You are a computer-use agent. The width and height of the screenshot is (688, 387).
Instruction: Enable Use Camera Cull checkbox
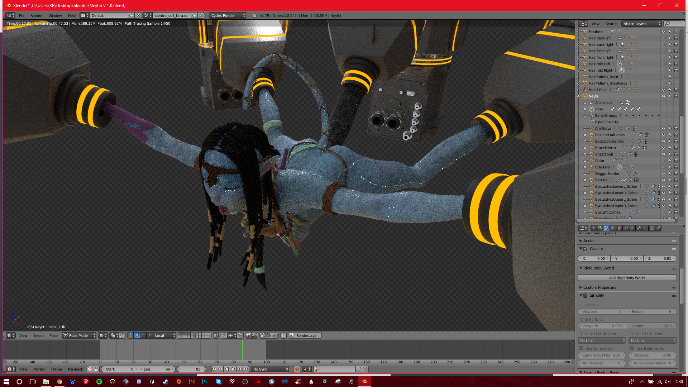pyautogui.click(x=581, y=348)
